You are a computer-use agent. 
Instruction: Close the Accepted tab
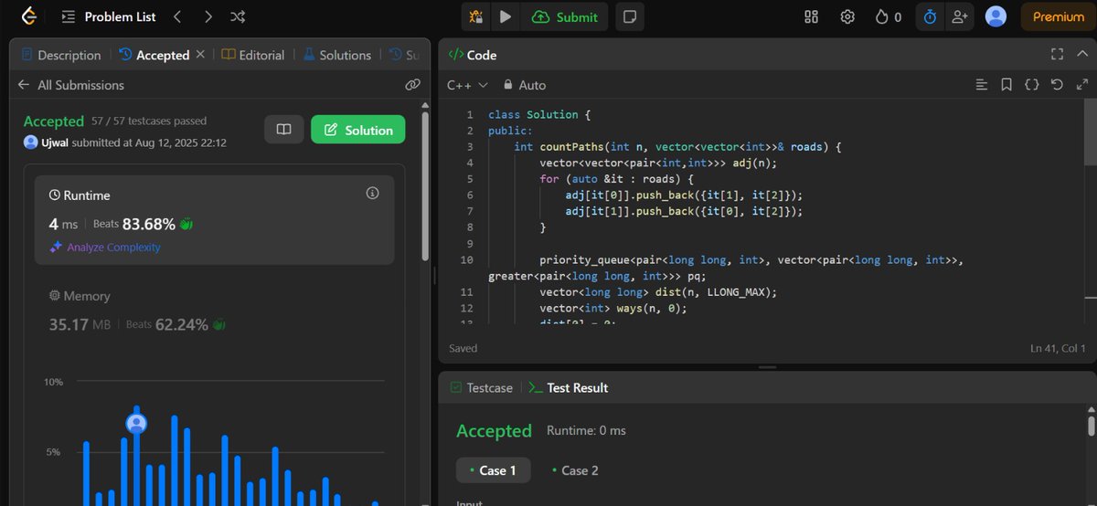pos(200,55)
